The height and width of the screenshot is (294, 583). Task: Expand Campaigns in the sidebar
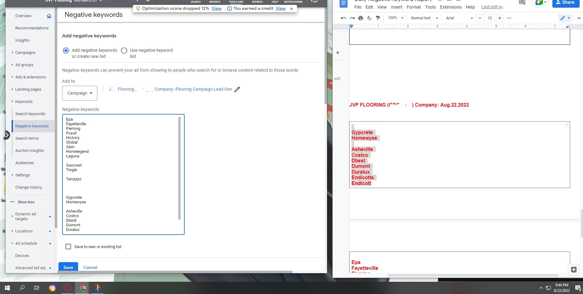12,52
